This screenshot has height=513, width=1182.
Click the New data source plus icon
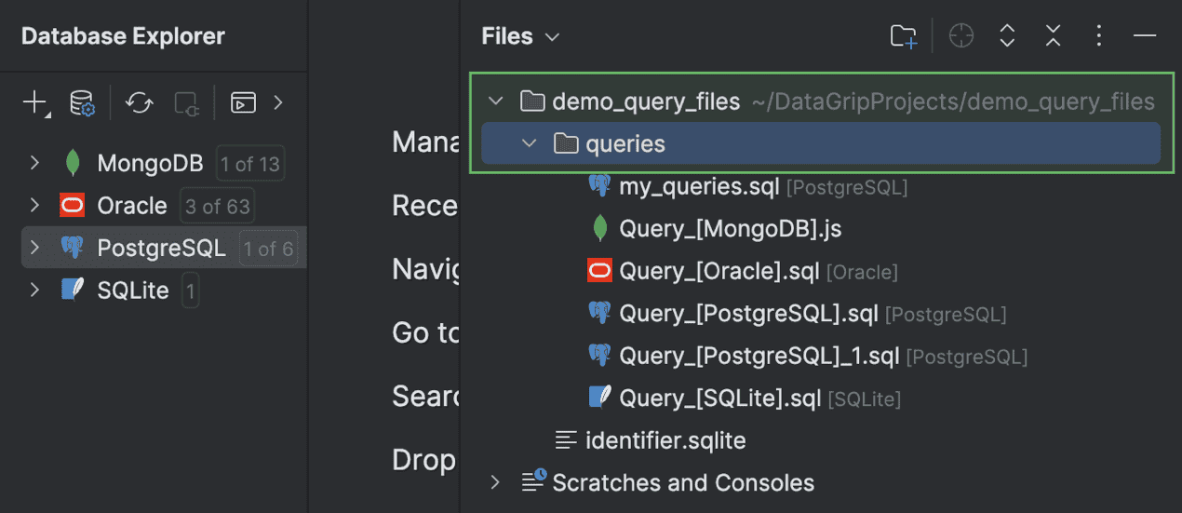35,102
